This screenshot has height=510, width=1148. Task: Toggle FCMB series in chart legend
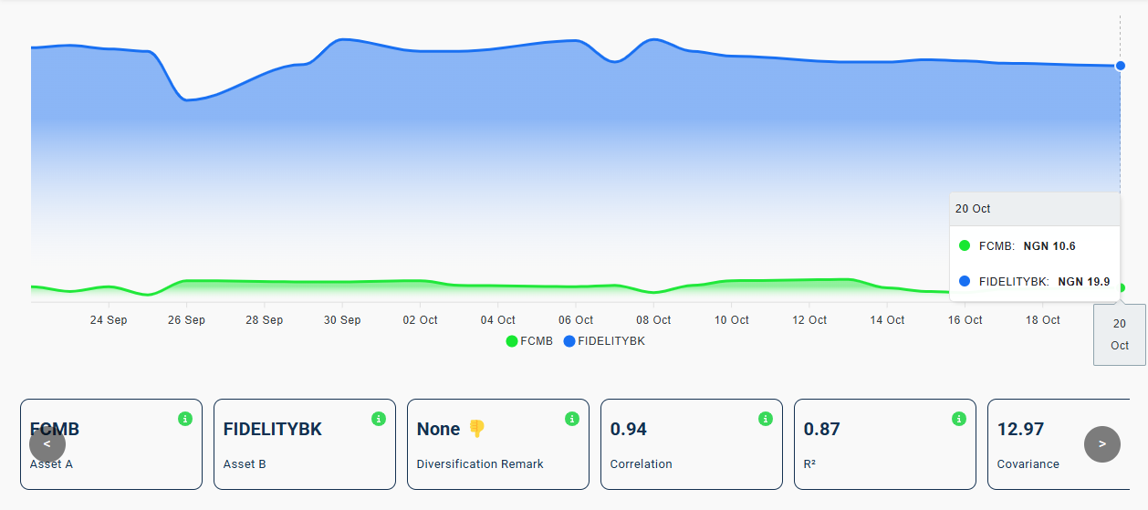(529, 341)
